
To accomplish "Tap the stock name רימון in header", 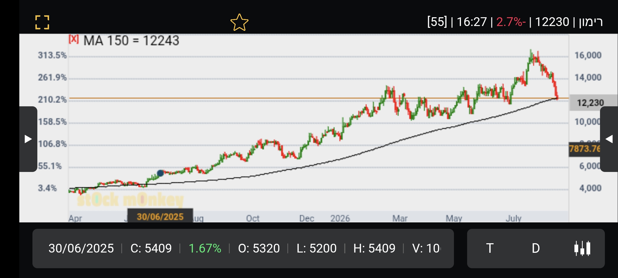I will [x=591, y=22].
